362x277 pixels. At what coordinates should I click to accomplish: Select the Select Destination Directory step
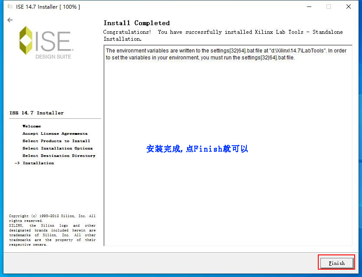pyautogui.click(x=58, y=156)
